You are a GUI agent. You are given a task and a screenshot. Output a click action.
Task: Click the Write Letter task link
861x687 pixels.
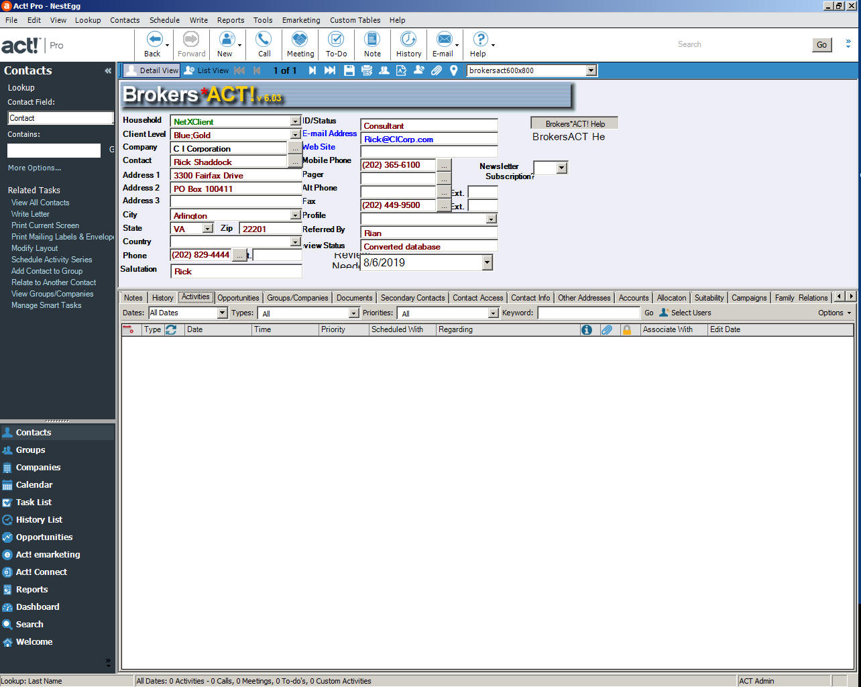point(30,214)
